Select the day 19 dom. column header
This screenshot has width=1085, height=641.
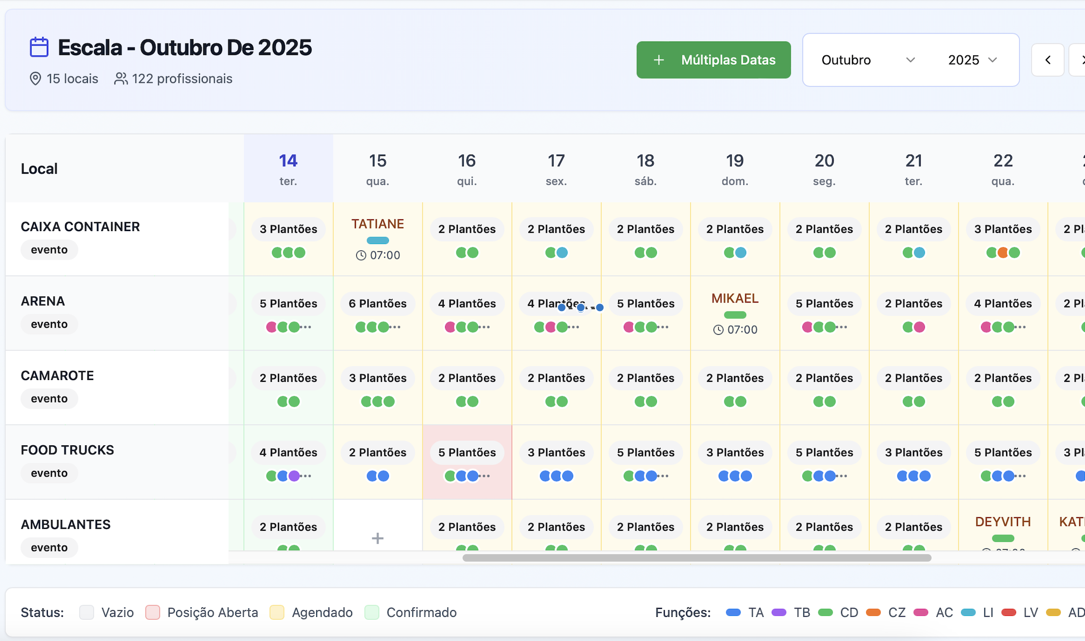click(x=734, y=169)
